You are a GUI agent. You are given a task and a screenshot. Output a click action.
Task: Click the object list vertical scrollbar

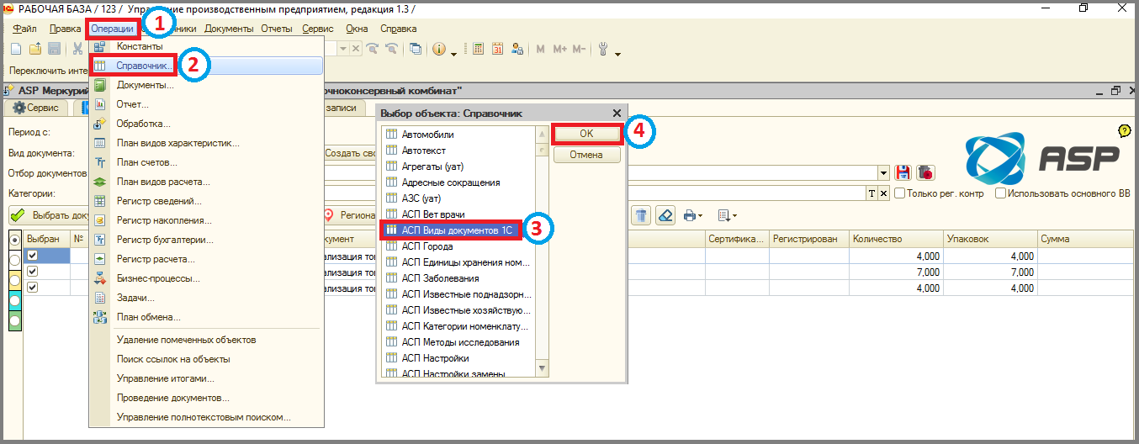(x=543, y=251)
